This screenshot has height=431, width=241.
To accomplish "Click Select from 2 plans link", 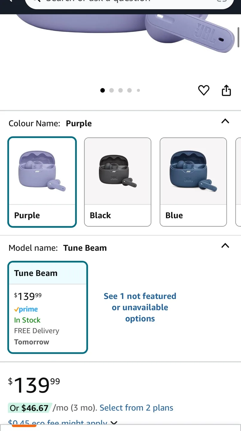I will (136, 407).
